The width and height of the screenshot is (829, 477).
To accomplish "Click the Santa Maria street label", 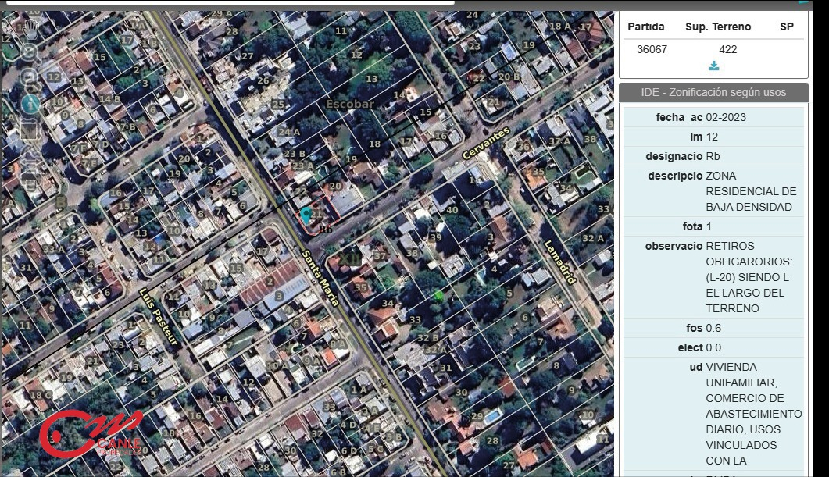I will 320,278.
